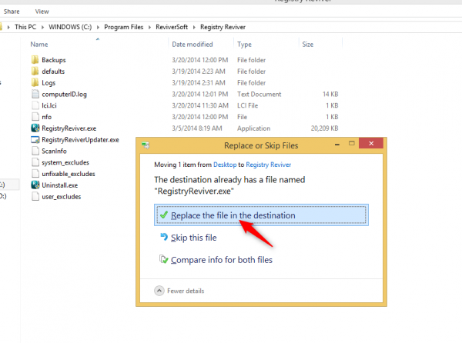This screenshot has height=343, width=462.
Task: Select Uninstall.exe file name
Action: pos(60,185)
